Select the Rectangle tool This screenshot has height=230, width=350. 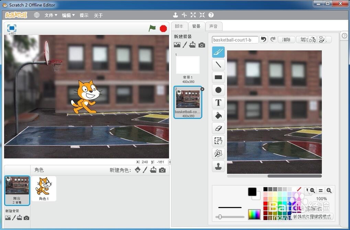pos(218,77)
